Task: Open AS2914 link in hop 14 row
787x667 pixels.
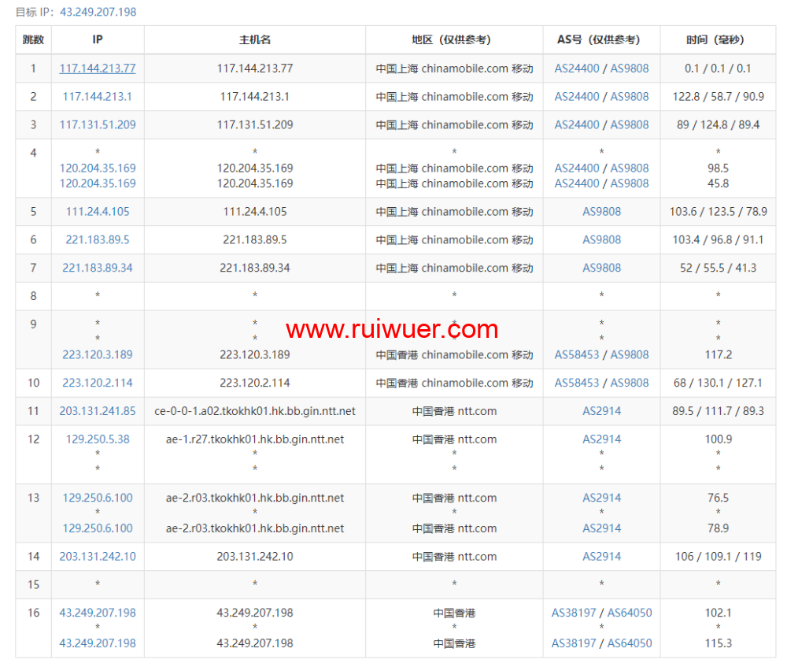Action: [601, 557]
